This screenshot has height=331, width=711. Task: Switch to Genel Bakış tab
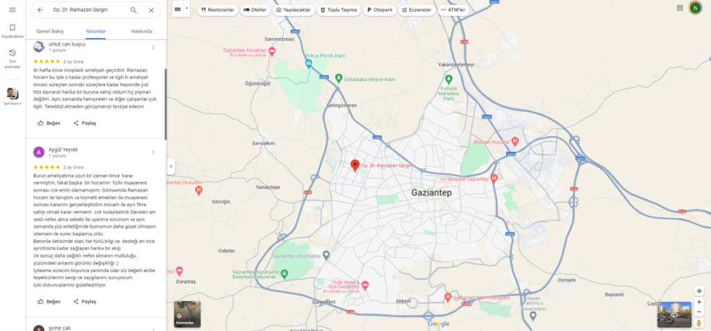[50, 31]
